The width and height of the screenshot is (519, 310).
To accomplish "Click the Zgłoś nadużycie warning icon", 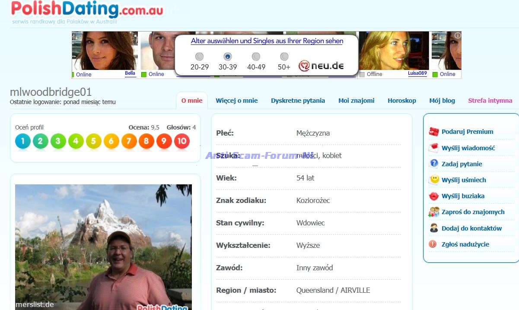I will click(x=433, y=244).
